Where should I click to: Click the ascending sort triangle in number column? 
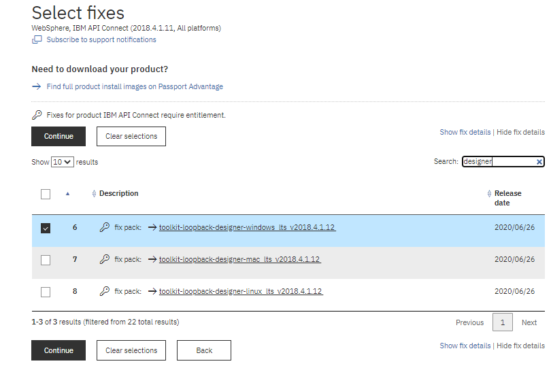[x=67, y=194]
